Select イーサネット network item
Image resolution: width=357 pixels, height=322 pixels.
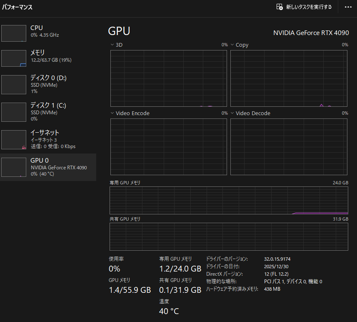tap(48, 139)
